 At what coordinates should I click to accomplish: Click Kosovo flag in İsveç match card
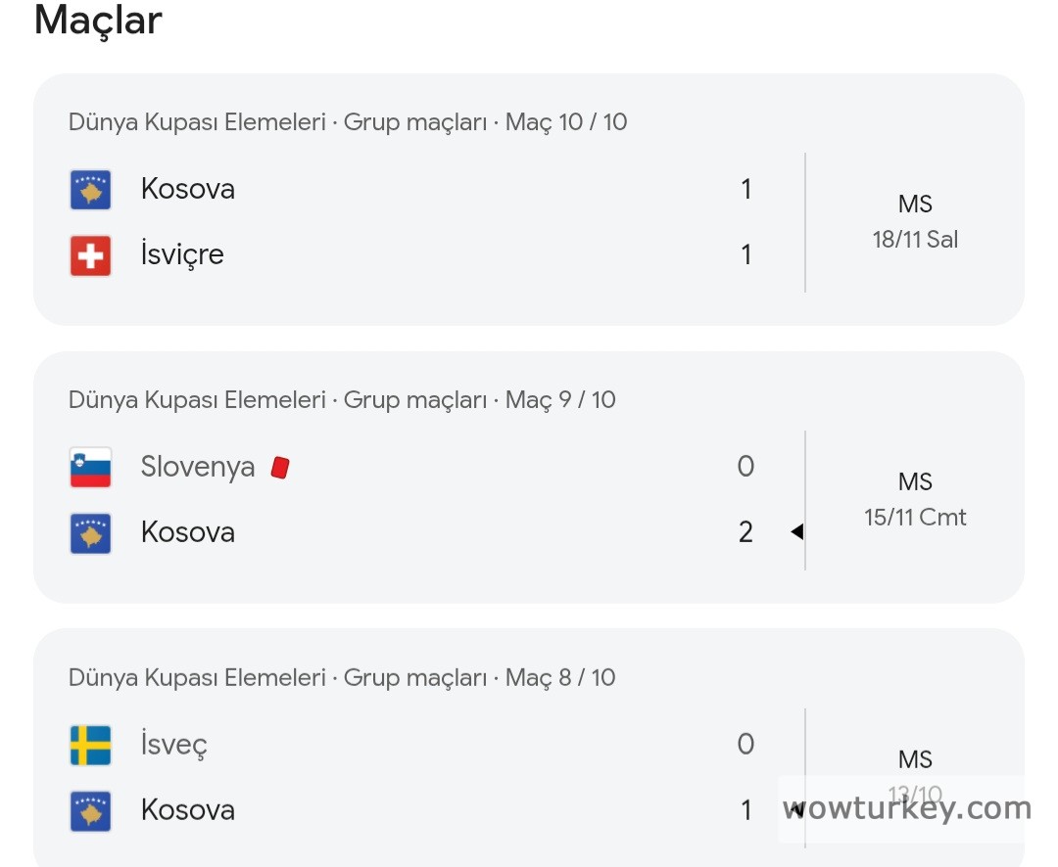tap(90, 811)
